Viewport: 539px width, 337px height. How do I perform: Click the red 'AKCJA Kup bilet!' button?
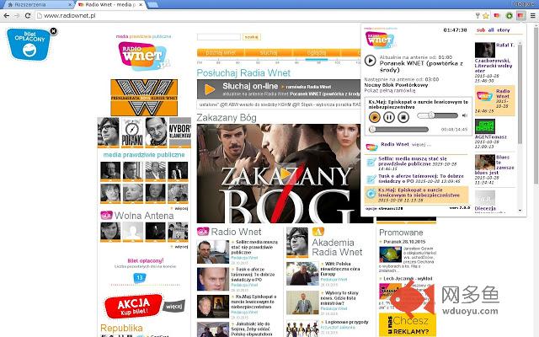point(133,306)
